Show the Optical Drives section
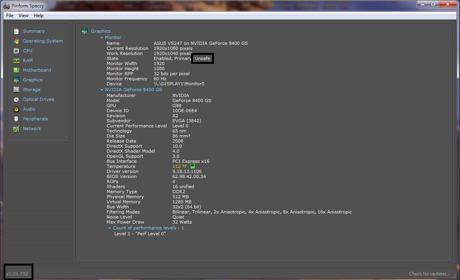Screen dimensions: 460x280 (x=39, y=99)
